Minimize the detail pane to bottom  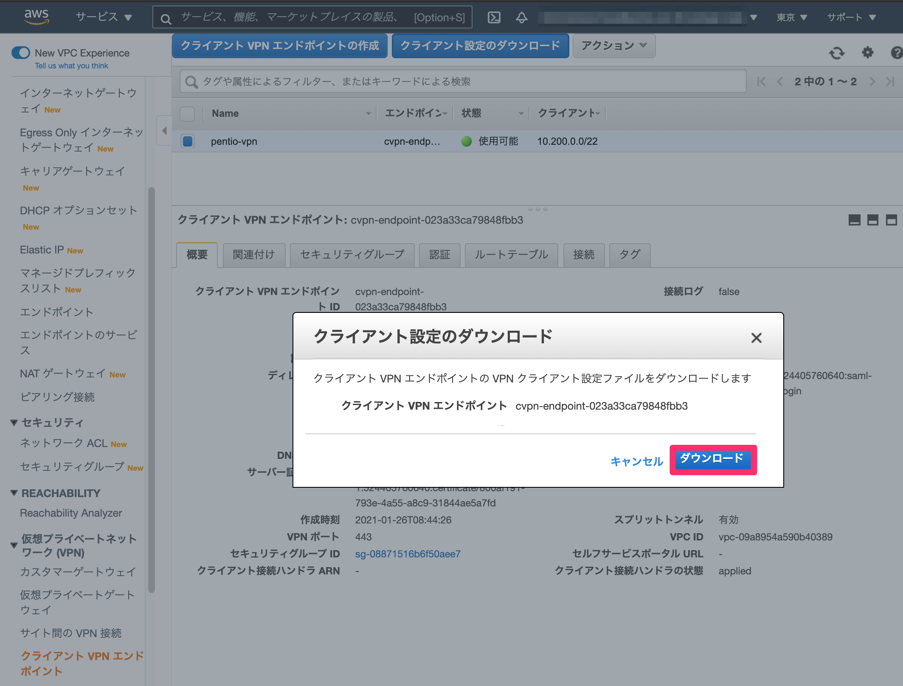click(x=854, y=220)
